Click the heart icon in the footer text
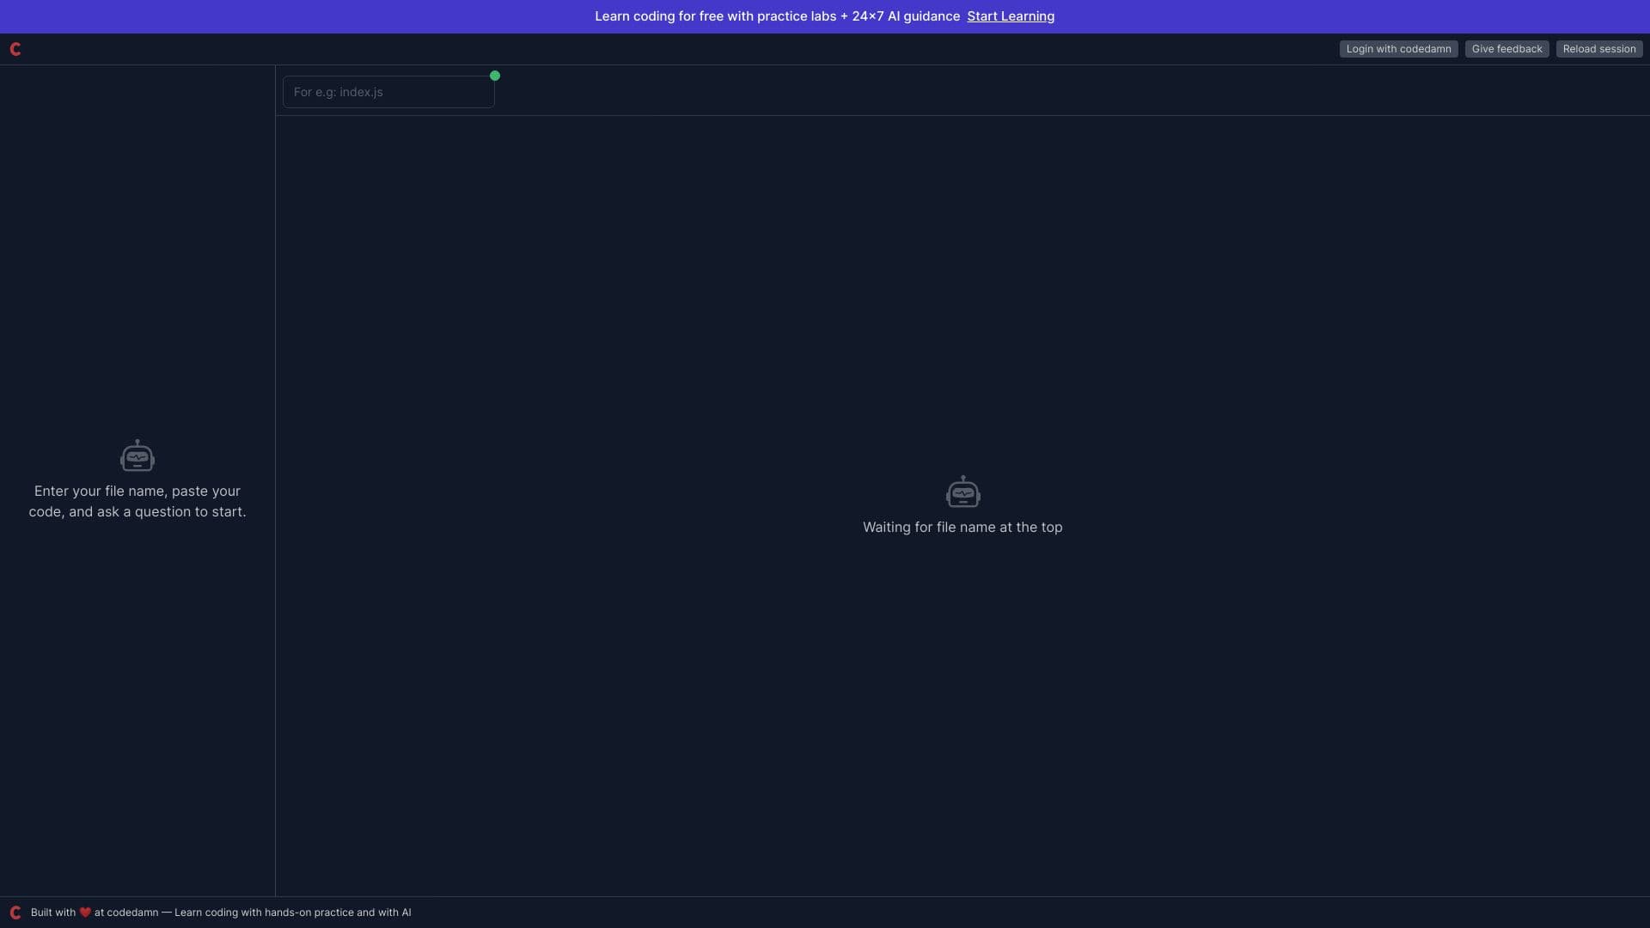 (x=85, y=913)
